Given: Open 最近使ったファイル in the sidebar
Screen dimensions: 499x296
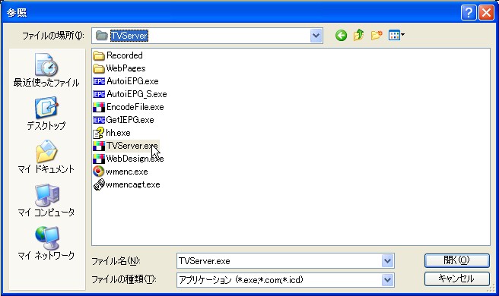Looking at the screenshot, I should click(x=46, y=70).
